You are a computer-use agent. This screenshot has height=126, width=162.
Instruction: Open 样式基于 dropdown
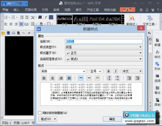(104, 53)
